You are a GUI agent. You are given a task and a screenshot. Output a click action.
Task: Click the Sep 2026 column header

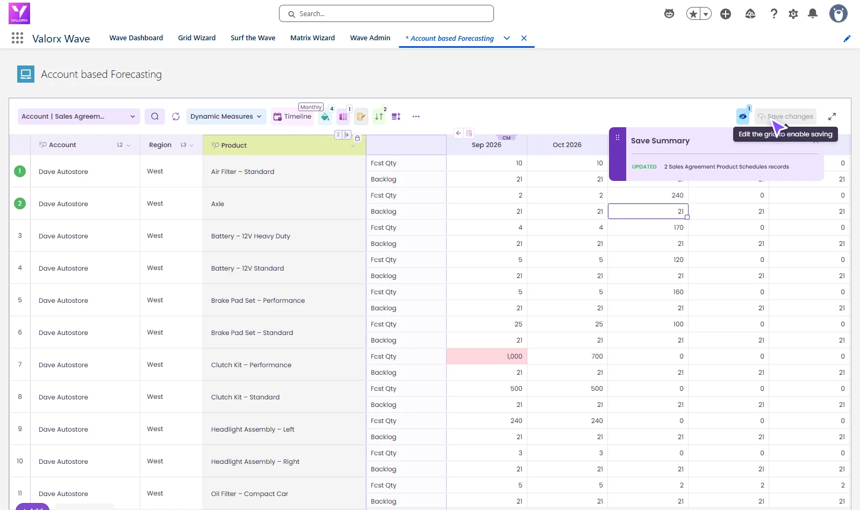click(x=486, y=145)
